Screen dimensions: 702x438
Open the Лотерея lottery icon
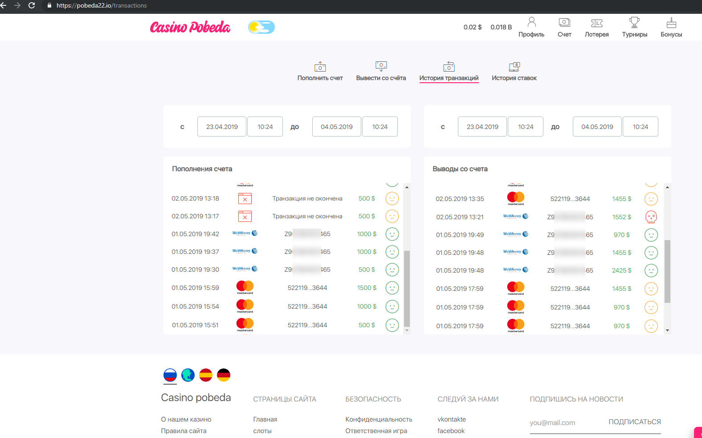[x=597, y=23]
